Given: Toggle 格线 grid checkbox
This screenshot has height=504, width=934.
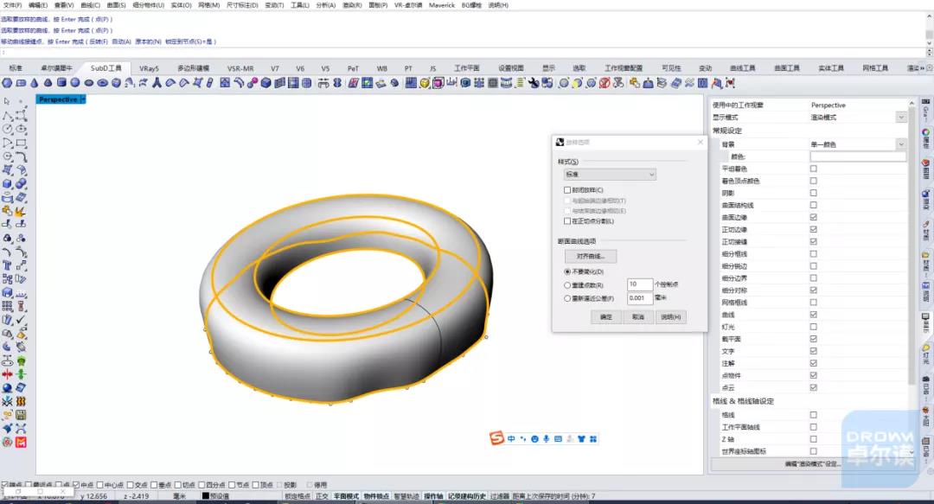Looking at the screenshot, I should click(813, 415).
